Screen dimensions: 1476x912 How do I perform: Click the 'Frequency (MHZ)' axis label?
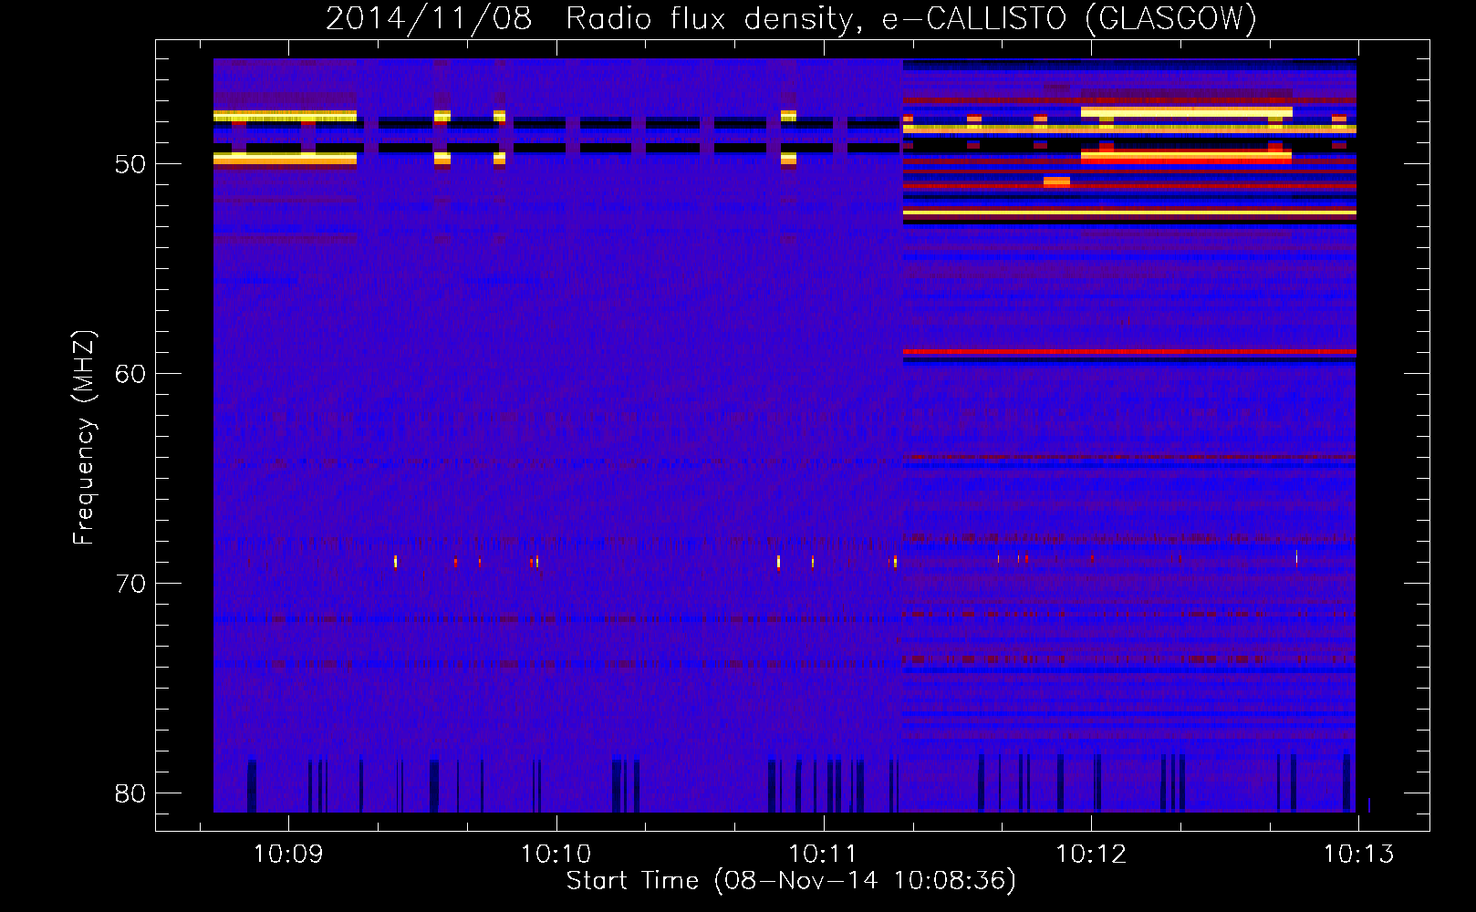(84, 438)
